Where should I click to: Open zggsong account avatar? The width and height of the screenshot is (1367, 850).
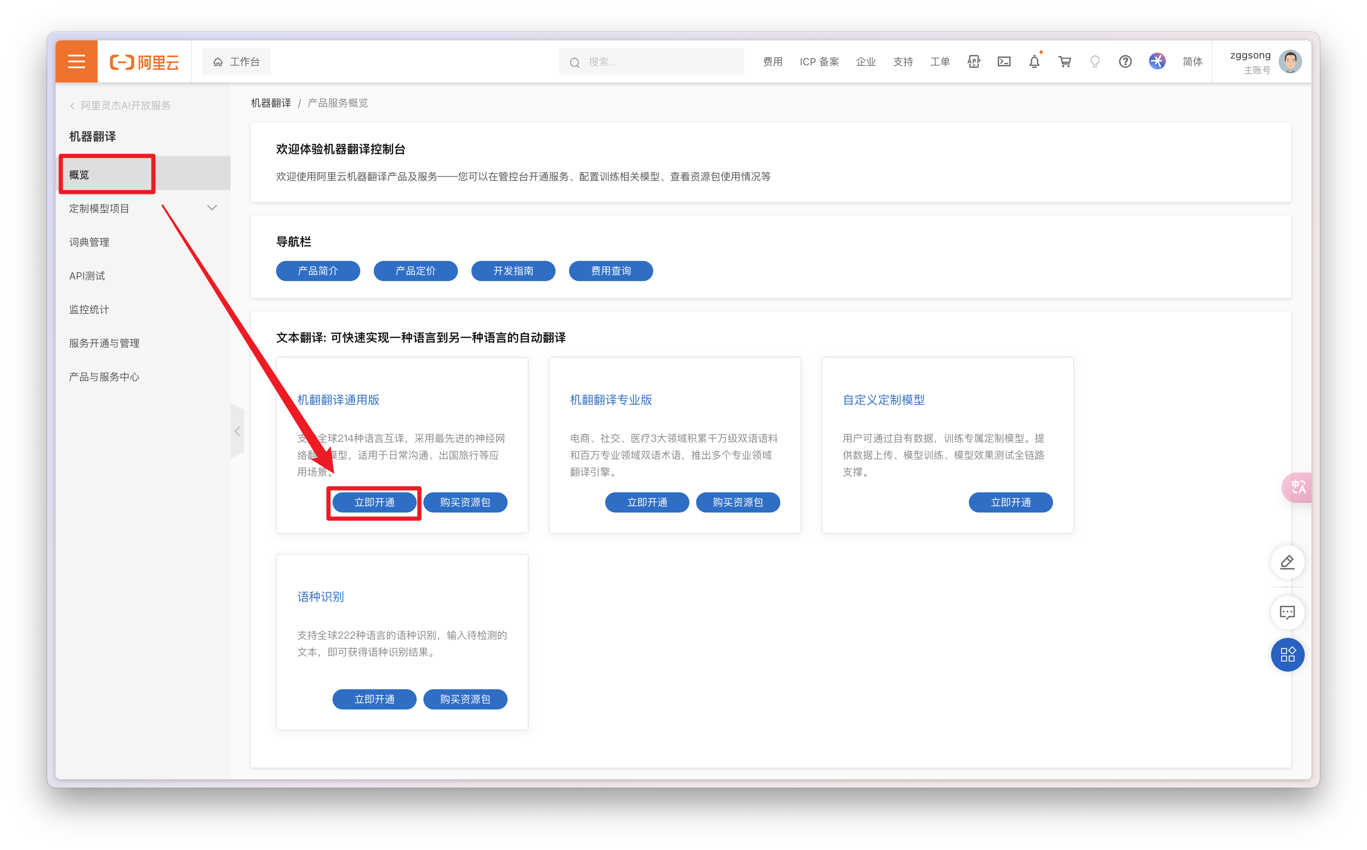point(1290,62)
